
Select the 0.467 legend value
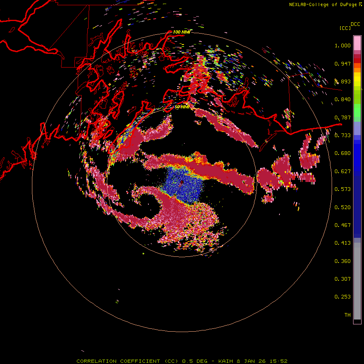343,225
